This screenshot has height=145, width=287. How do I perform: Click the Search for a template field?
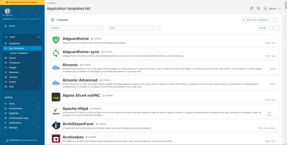pos(259,20)
